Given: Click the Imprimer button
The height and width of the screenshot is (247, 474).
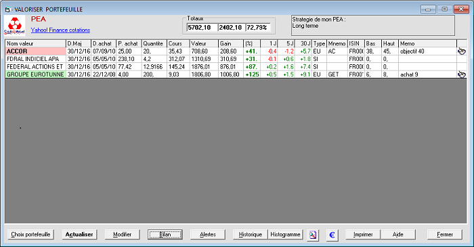Looking at the screenshot, I should click(363, 234).
